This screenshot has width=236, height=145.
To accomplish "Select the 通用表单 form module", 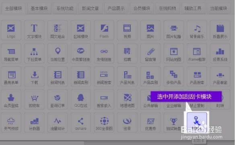I will pyautogui.click(x=11, y=77).
